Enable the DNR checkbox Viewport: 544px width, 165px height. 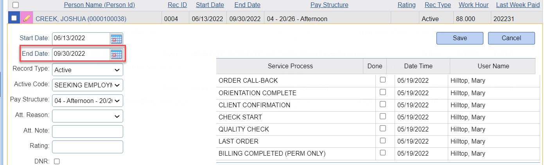pos(57,161)
